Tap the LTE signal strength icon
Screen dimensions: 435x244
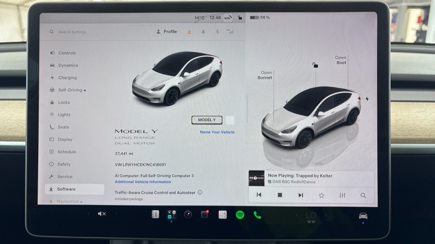230,31
